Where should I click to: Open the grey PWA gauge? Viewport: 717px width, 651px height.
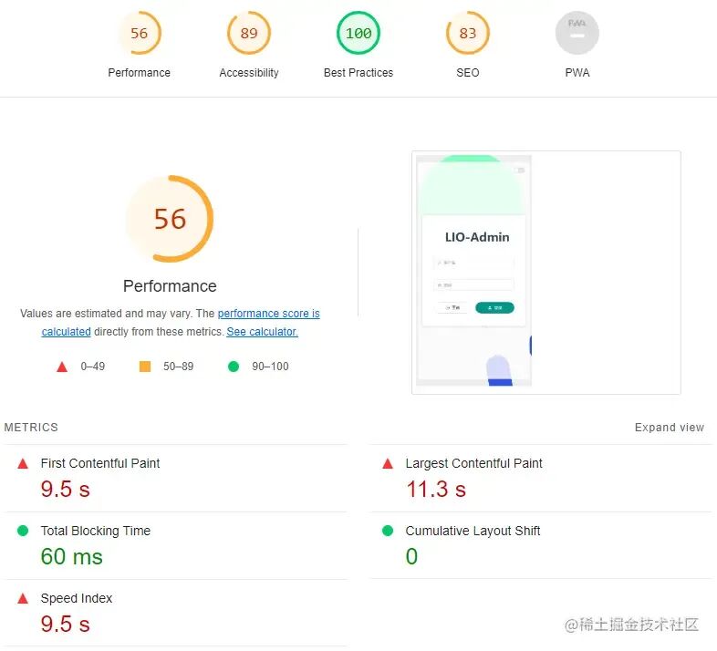[x=577, y=33]
